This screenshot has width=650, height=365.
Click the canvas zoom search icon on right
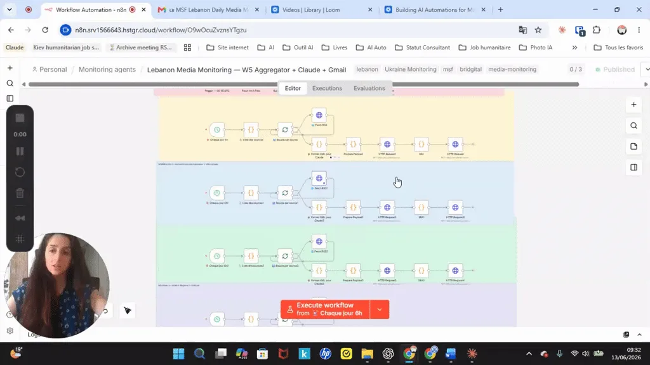[x=633, y=126]
